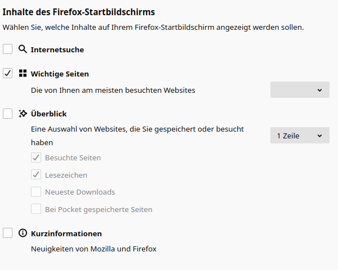
Task: Click the magnifier icon beside Internetsuche
Action: coord(23,49)
